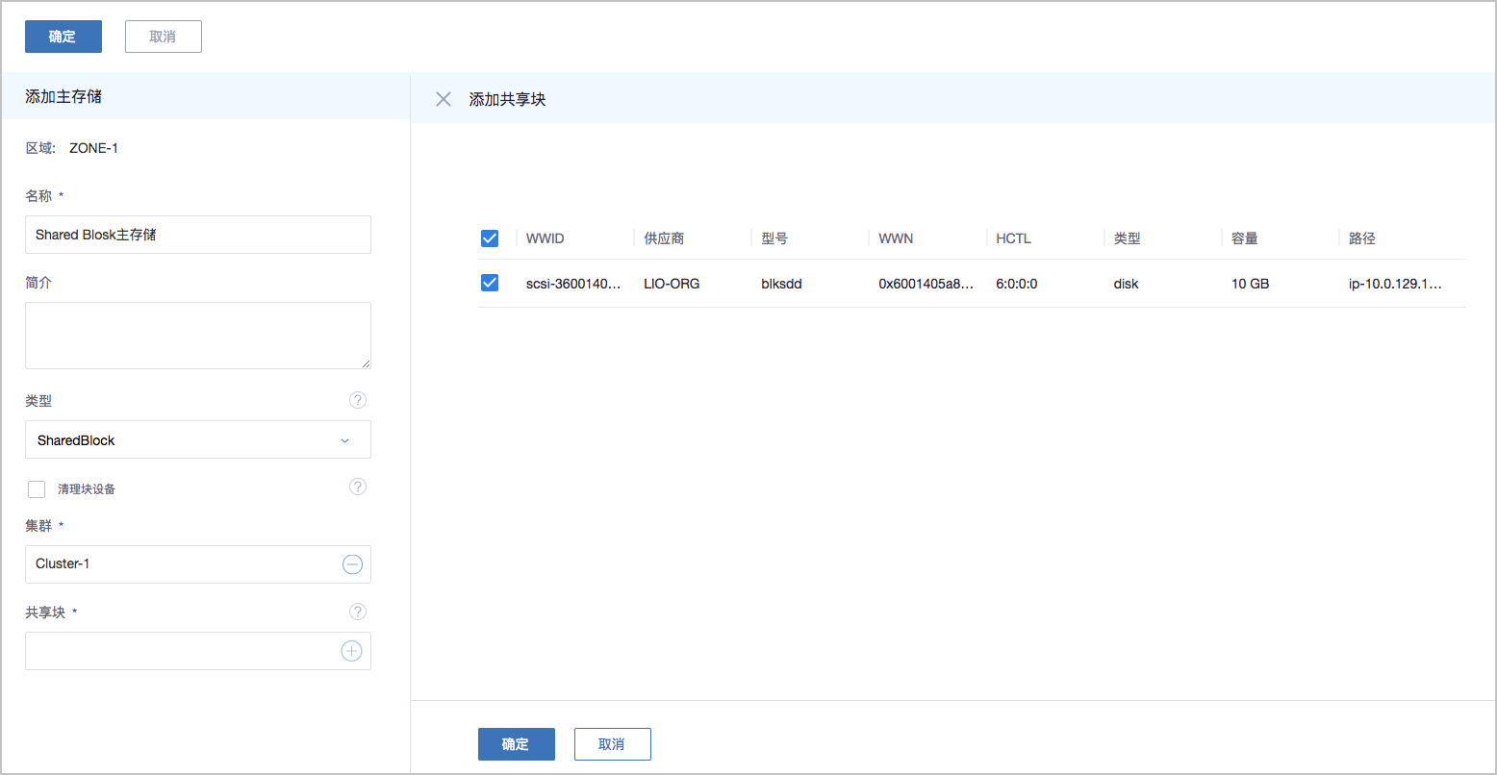The height and width of the screenshot is (775, 1497).
Task: Select the 6:0:0:0 HCTL cell
Action: (x=1017, y=284)
